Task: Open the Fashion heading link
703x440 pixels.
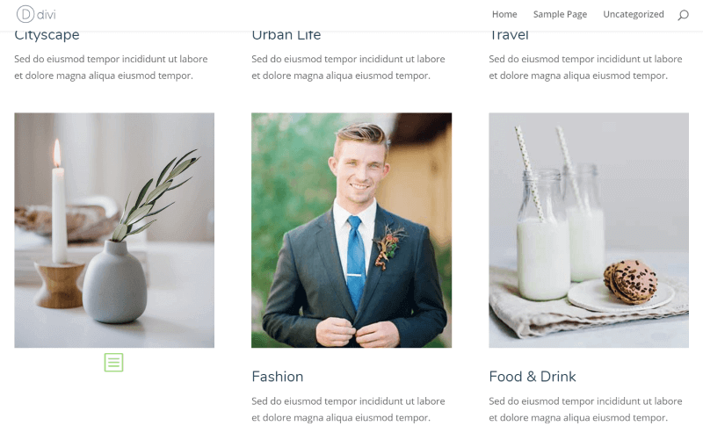Action: [278, 377]
